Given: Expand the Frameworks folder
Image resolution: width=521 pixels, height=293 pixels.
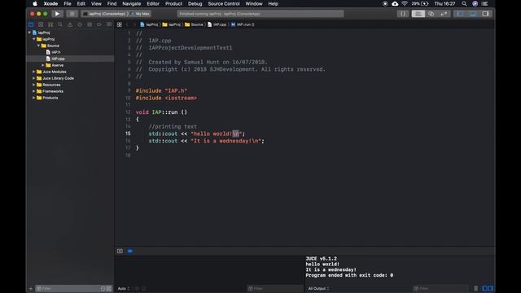Looking at the screenshot, I should (x=34, y=91).
